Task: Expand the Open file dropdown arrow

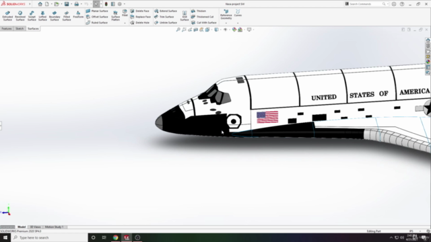Action: [61, 4]
